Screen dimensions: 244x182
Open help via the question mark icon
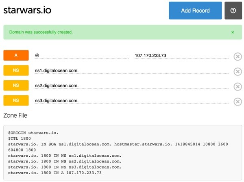point(233,11)
